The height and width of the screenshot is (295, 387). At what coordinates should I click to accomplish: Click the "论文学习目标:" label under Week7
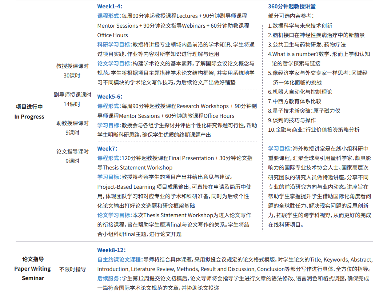(x=115, y=215)
